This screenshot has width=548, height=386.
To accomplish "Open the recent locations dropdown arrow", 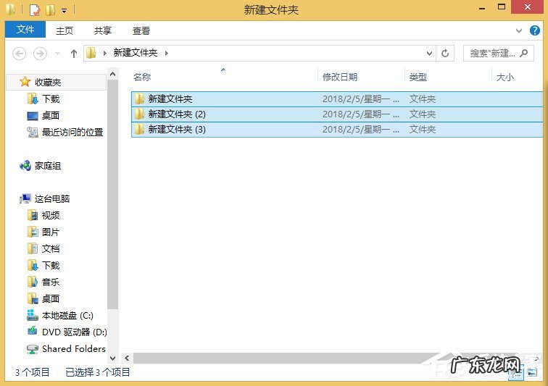I will [58, 54].
